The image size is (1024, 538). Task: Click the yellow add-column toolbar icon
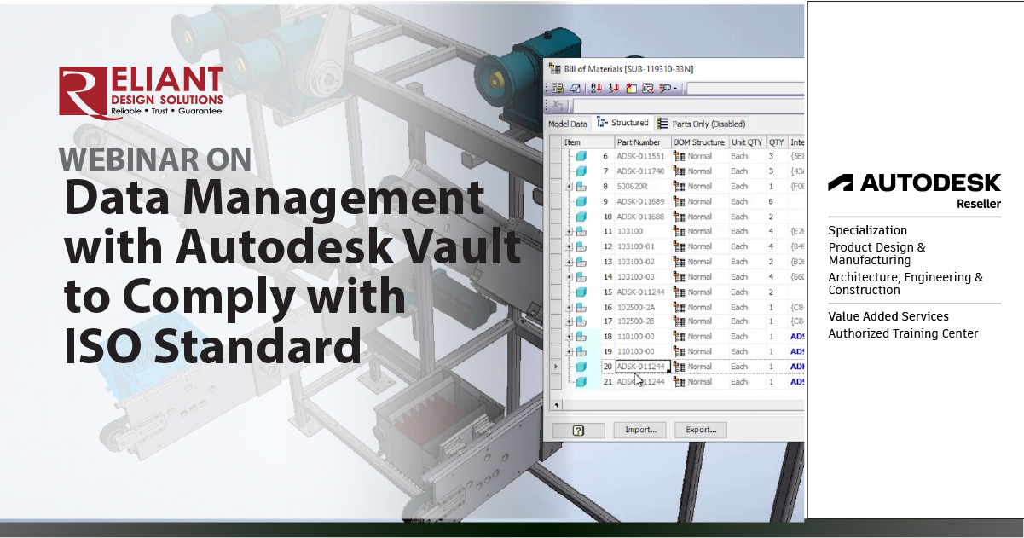coord(630,88)
